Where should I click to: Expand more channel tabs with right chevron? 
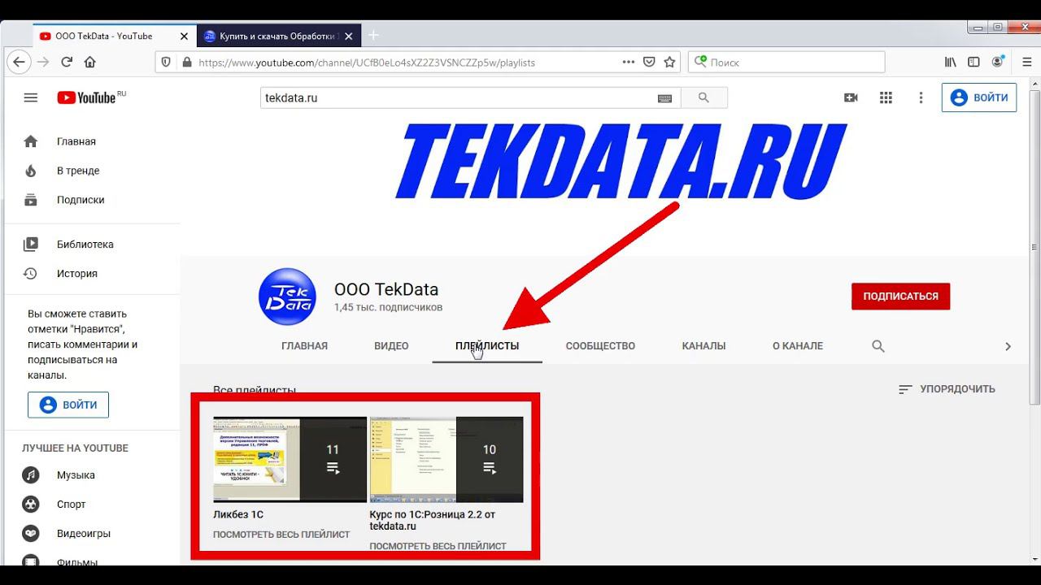pos(1008,346)
